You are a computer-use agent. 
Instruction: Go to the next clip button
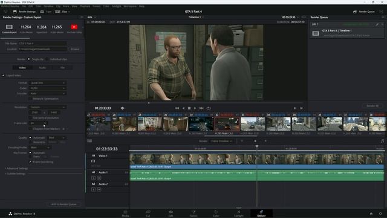295,108
